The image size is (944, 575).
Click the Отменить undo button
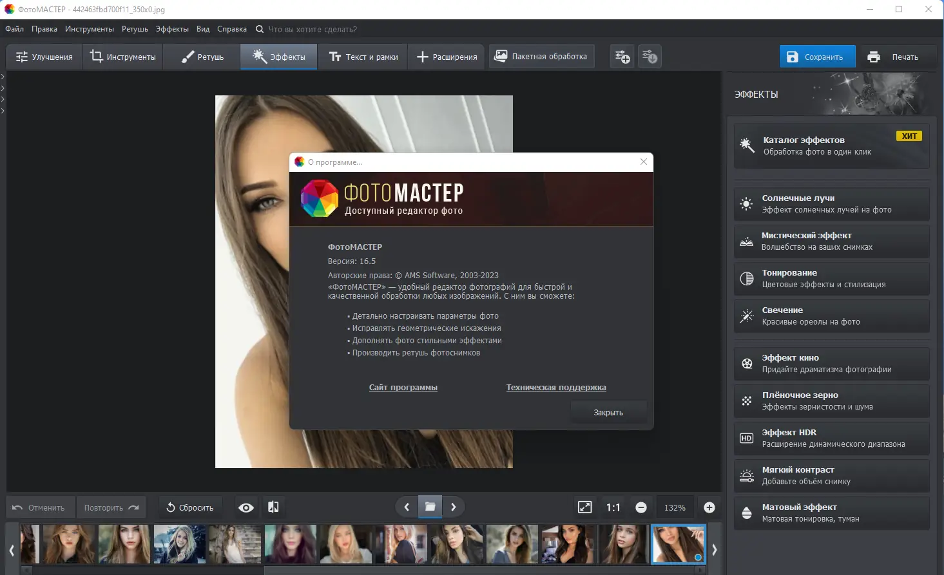pyautogui.click(x=40, y=507)
